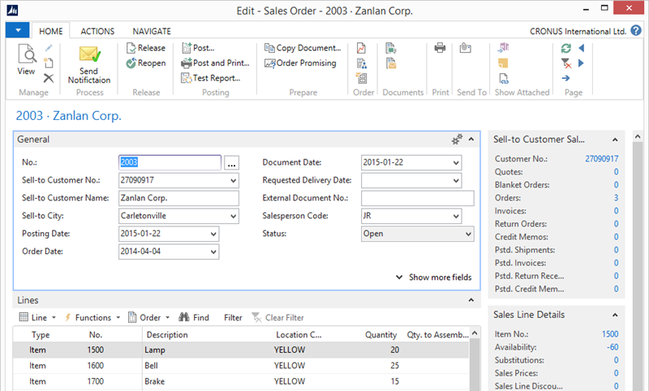Click the Go to arrow icon in Page group

[x=565, y=78]
